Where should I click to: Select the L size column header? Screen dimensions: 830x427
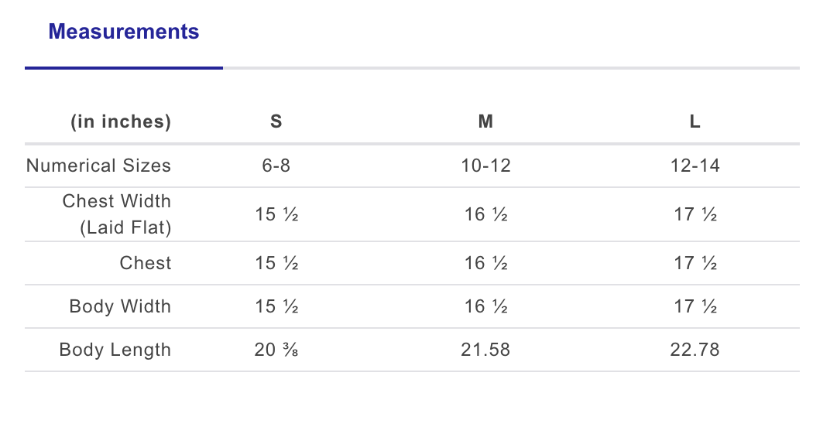(x=695, y=121)
